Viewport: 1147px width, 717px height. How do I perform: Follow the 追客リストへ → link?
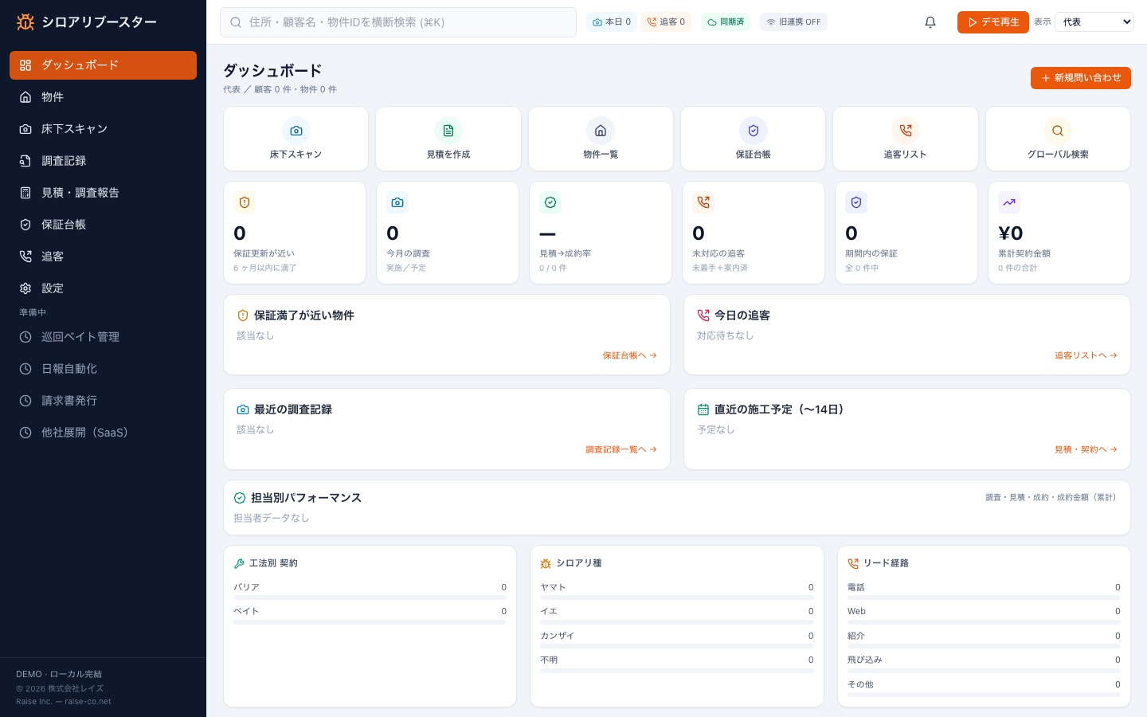(1086, 355)
